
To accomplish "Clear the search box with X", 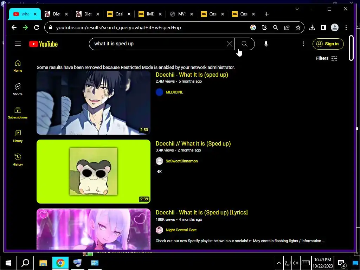I will [229, 44].
